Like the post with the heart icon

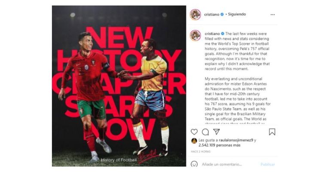point(194,132)
